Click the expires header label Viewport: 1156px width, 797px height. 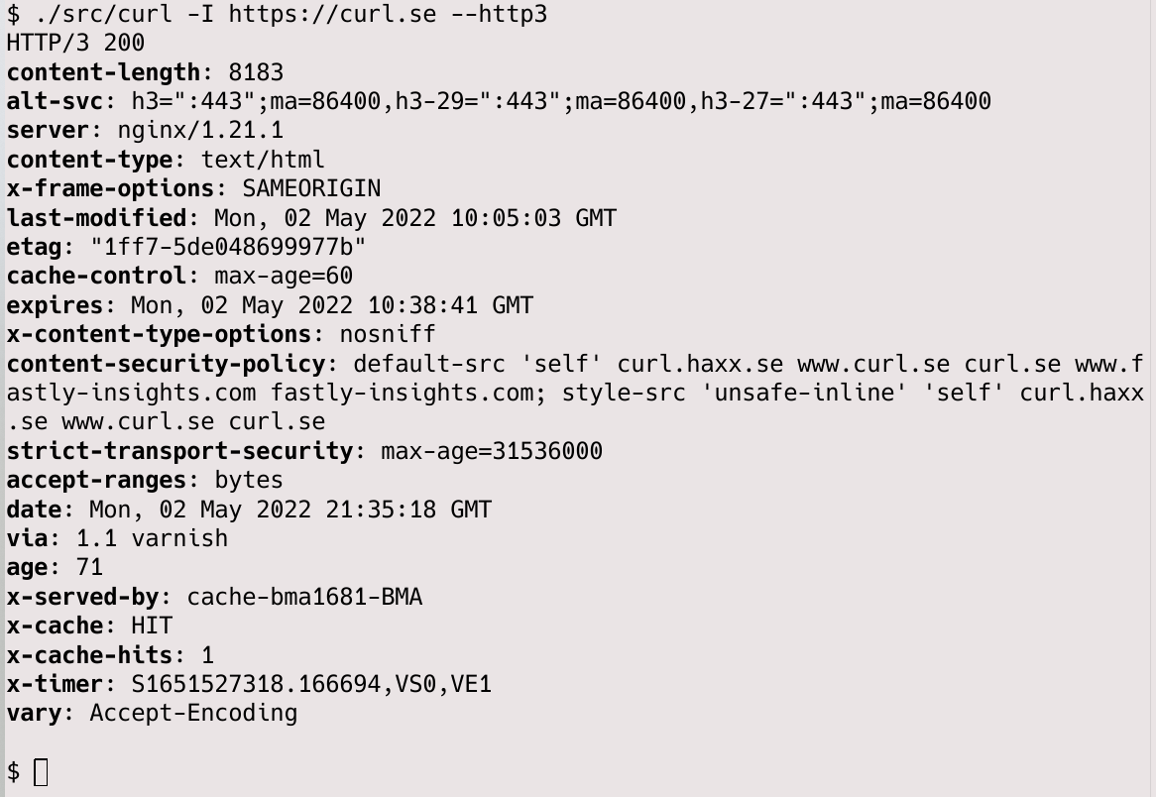pos(55,305)
